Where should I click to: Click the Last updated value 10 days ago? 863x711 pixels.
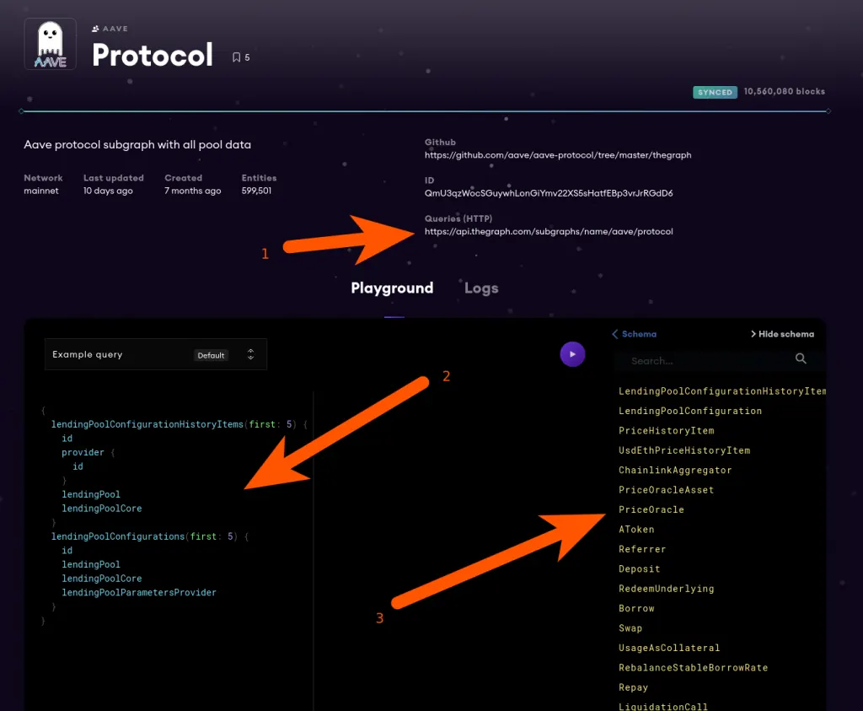coord(108,191)
